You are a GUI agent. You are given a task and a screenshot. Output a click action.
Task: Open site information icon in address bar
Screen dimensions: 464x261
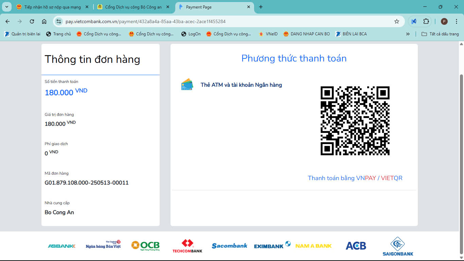[x=59, y=21]
